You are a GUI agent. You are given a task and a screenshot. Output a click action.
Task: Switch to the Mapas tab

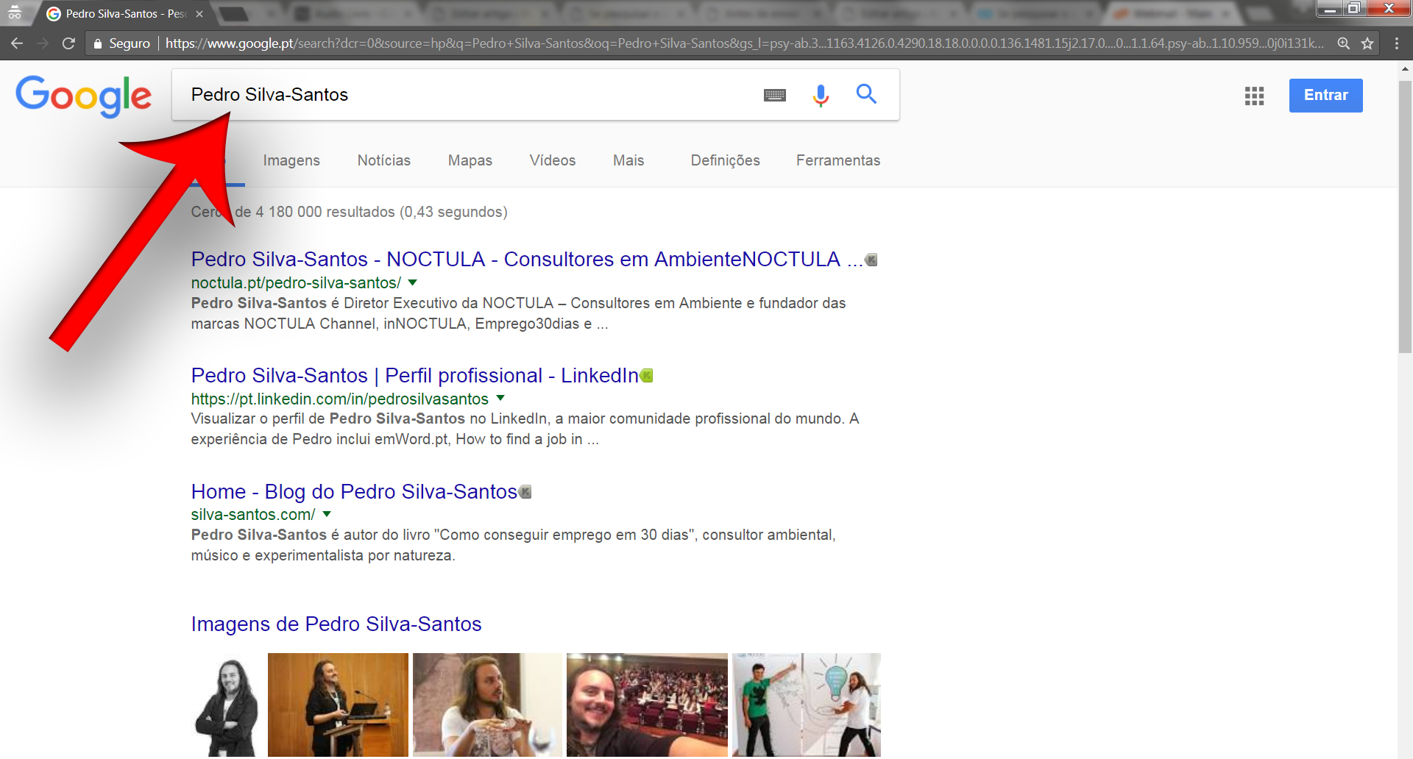tap(470, 160)
